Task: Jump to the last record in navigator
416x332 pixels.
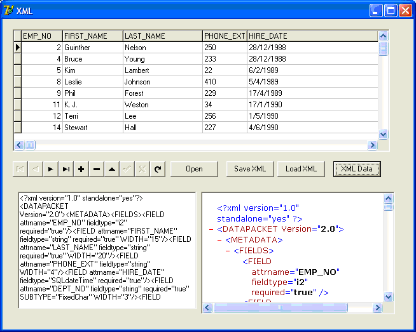Action: [66, 169]
